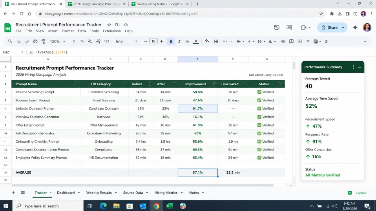Open version history clock icon
This screenshot has height=211, width=376.
pyautogui.click(x=277, y=28)
